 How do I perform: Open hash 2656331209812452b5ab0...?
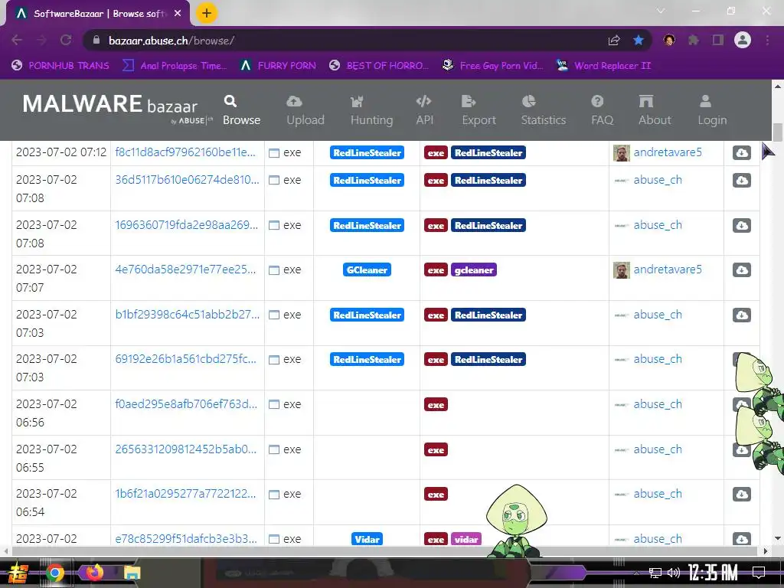point(185,449)
